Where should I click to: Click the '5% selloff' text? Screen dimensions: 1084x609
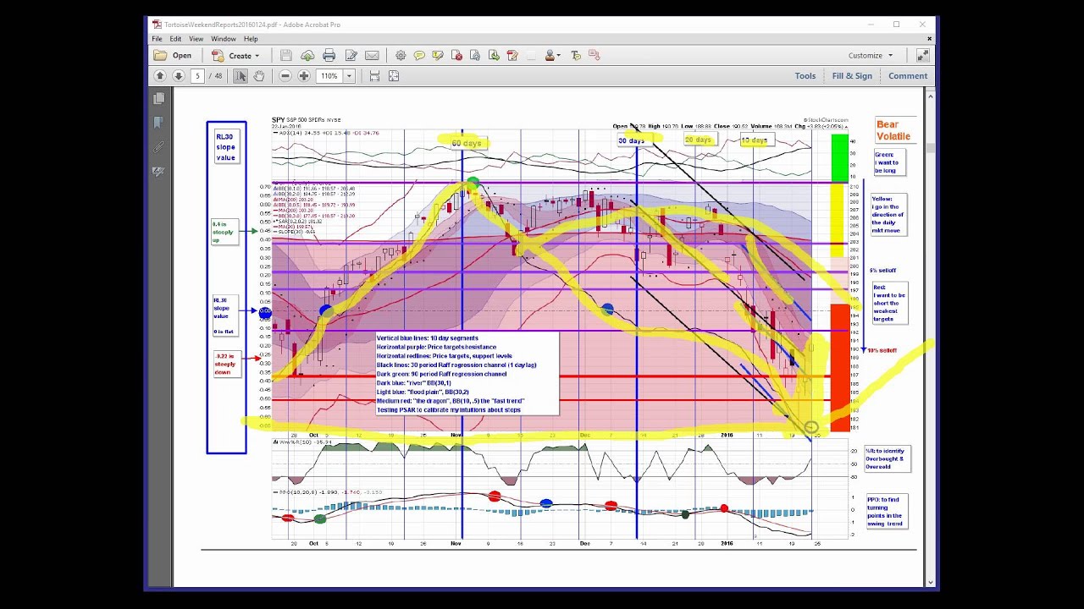tap(882, 271)
